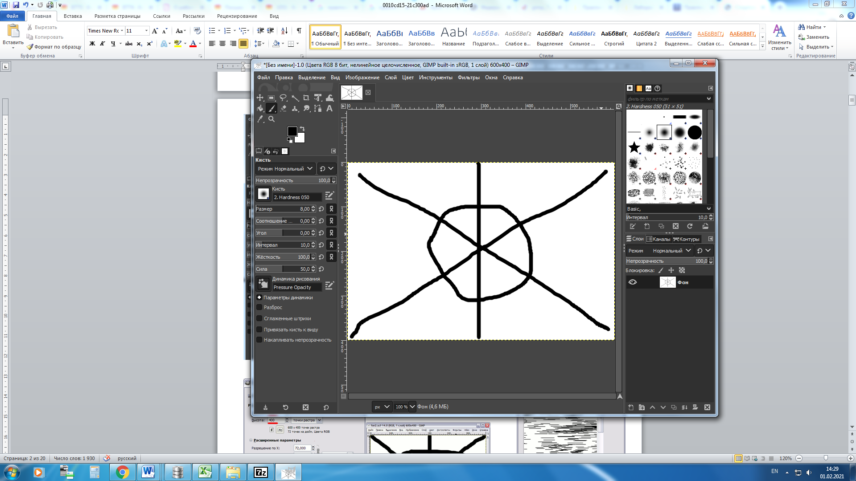This screenshot has height=481, width=856.
Task: Open Excel from the taskbar
Action: [205, 472]
